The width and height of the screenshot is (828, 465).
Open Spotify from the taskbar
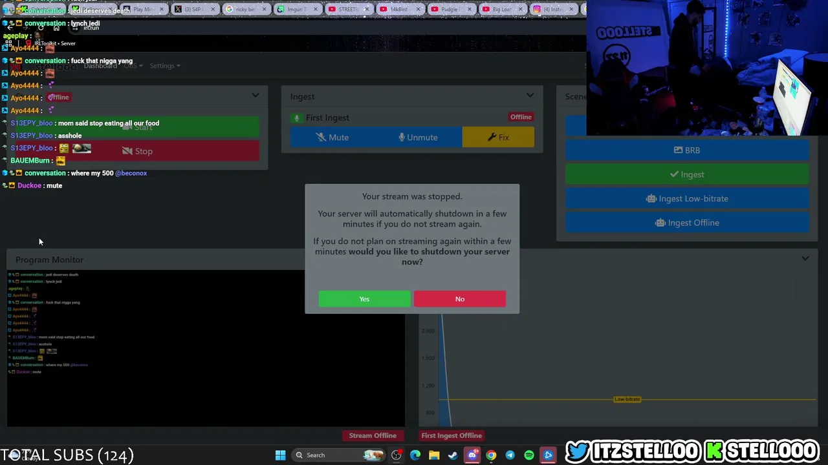[x=529, y=455]
